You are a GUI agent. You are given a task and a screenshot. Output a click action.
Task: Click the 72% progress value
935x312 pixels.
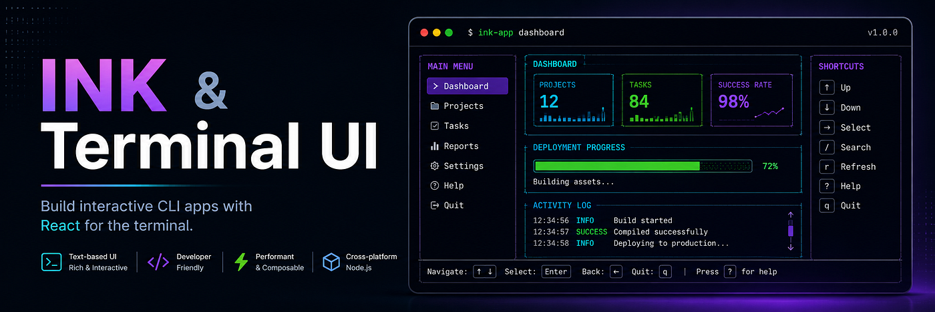770,166
